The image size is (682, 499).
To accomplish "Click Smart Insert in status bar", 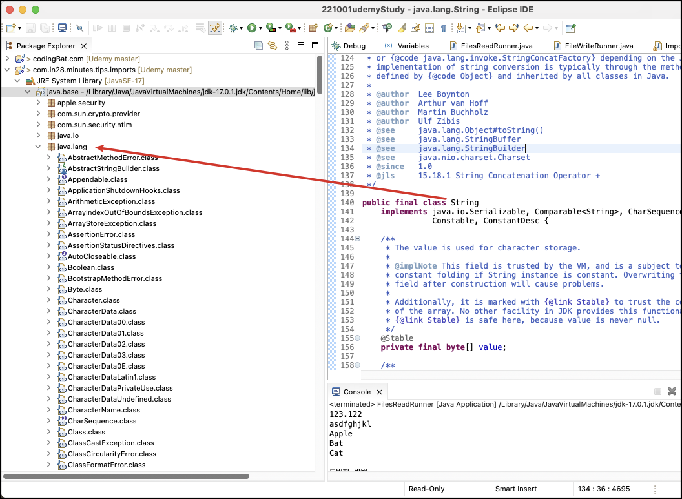I will [516, 489].
